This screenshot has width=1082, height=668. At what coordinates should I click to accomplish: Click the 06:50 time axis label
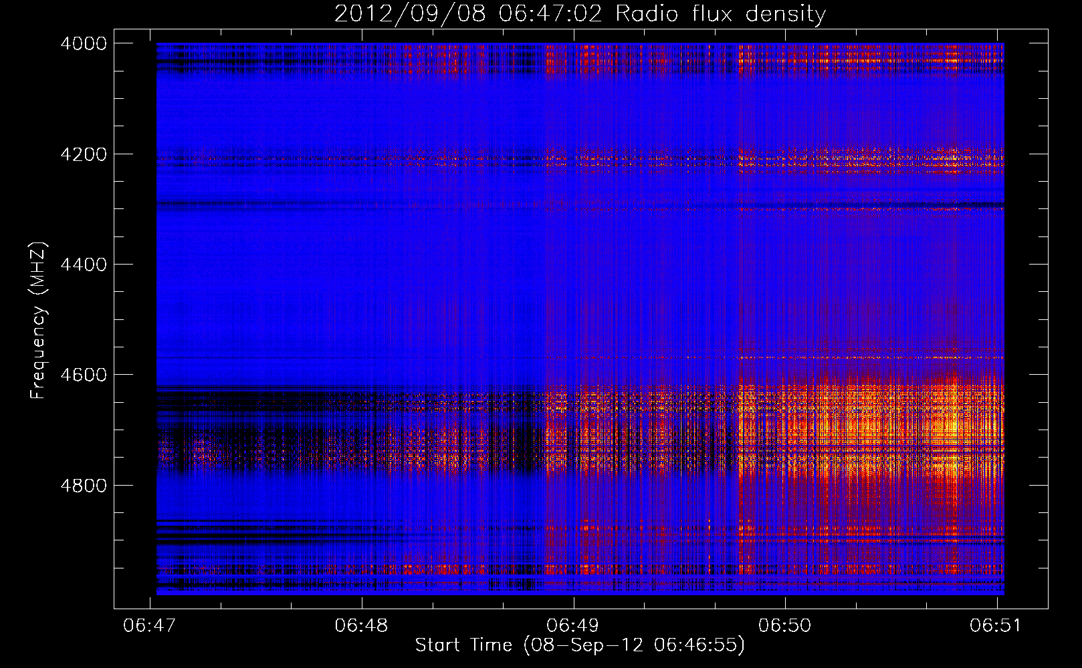pyautogui.click(x=784, y=625)
